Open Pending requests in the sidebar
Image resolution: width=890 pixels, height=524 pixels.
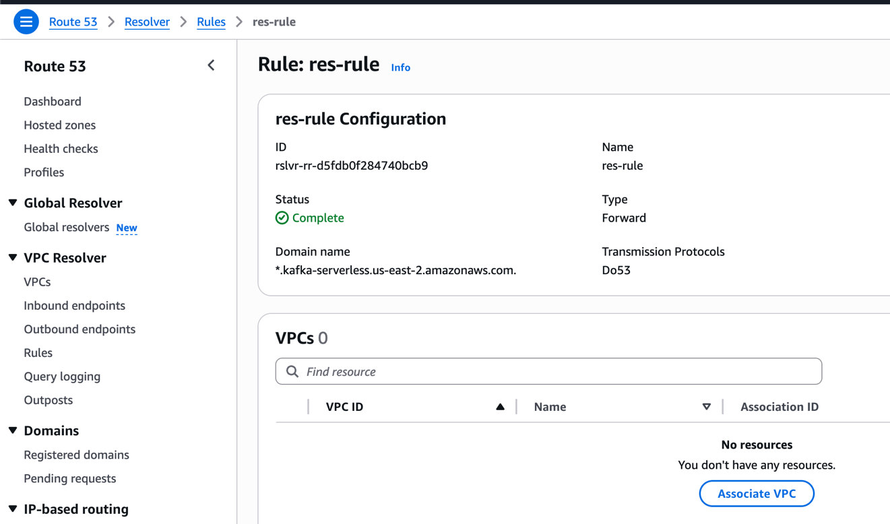click(x=69, y=479)
